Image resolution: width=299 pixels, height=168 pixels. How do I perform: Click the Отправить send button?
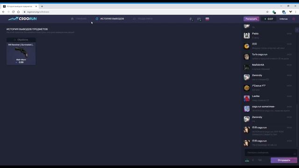tap(284, 160)
